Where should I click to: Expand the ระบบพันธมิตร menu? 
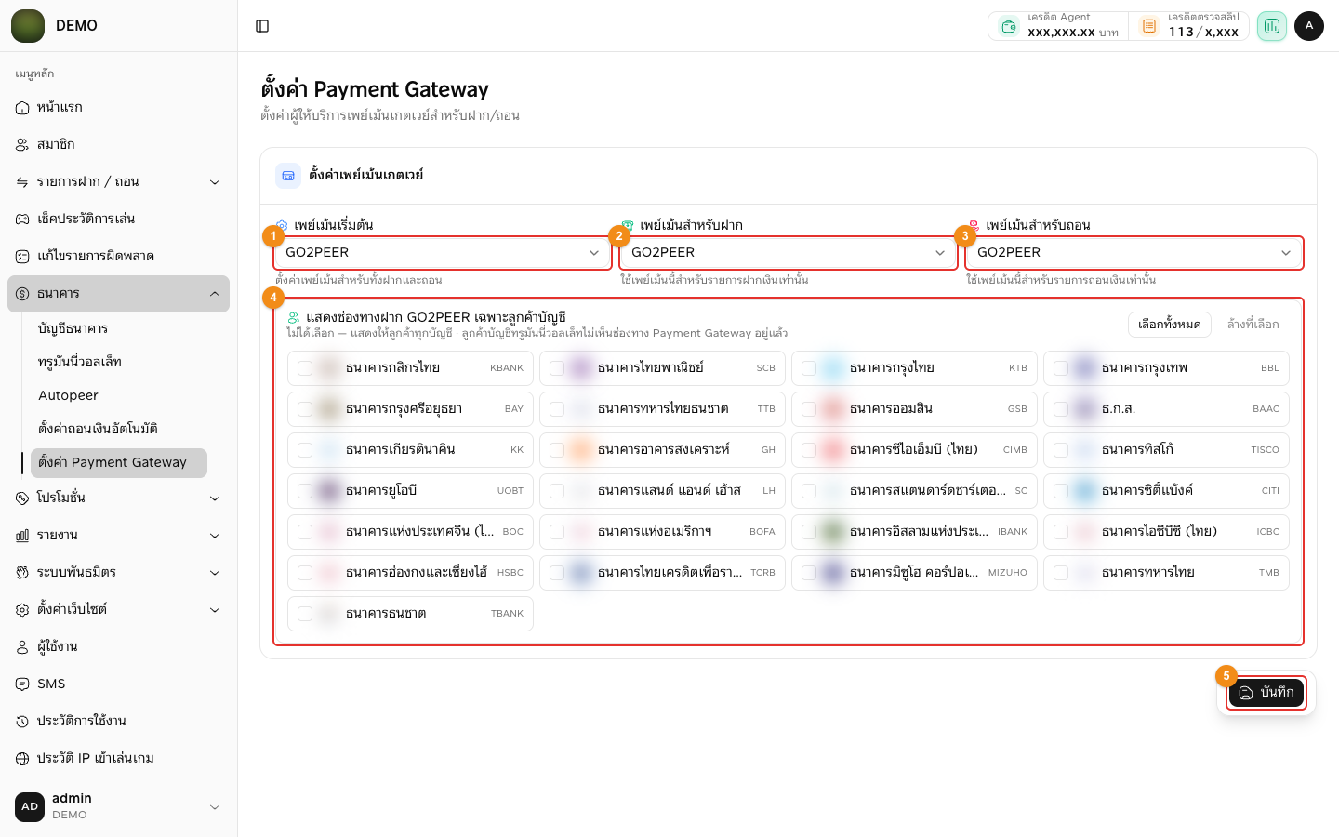click(x=118, y=573)
